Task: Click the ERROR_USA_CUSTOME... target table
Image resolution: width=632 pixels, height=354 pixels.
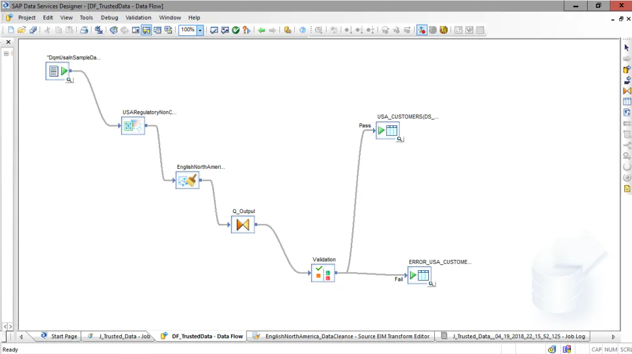Action: 419,275
